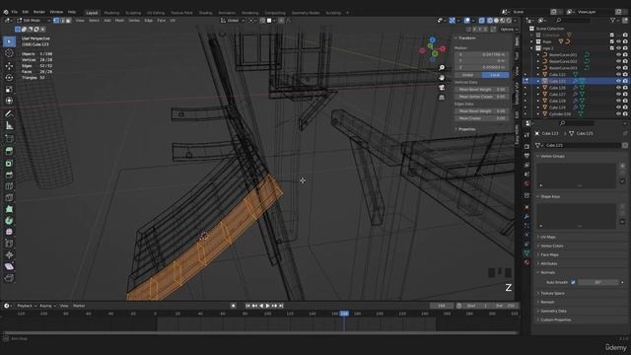This screenshot has width=631, height=355.
Task: Adjust vertices Mean Bevel Weight slider
Action: tap(482, 90)
